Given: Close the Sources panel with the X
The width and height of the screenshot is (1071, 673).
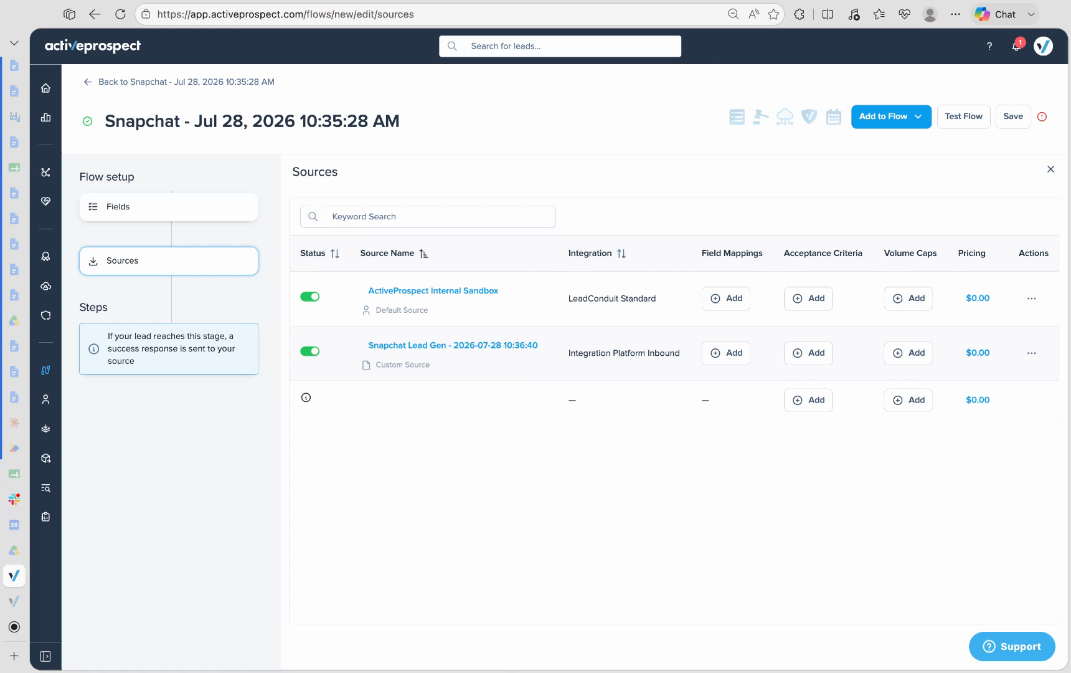Looking at the screenshot, I should [1050, 169].
